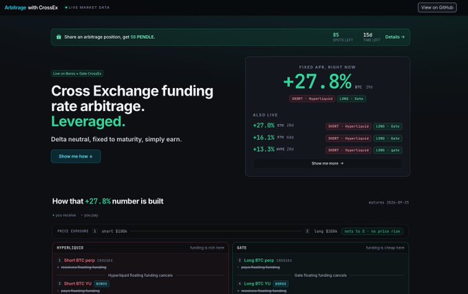Image resolution: width=468 pixels, height=294 pixels.
Task: Click the 'you pay' legend label
Action: pos(89,216)
